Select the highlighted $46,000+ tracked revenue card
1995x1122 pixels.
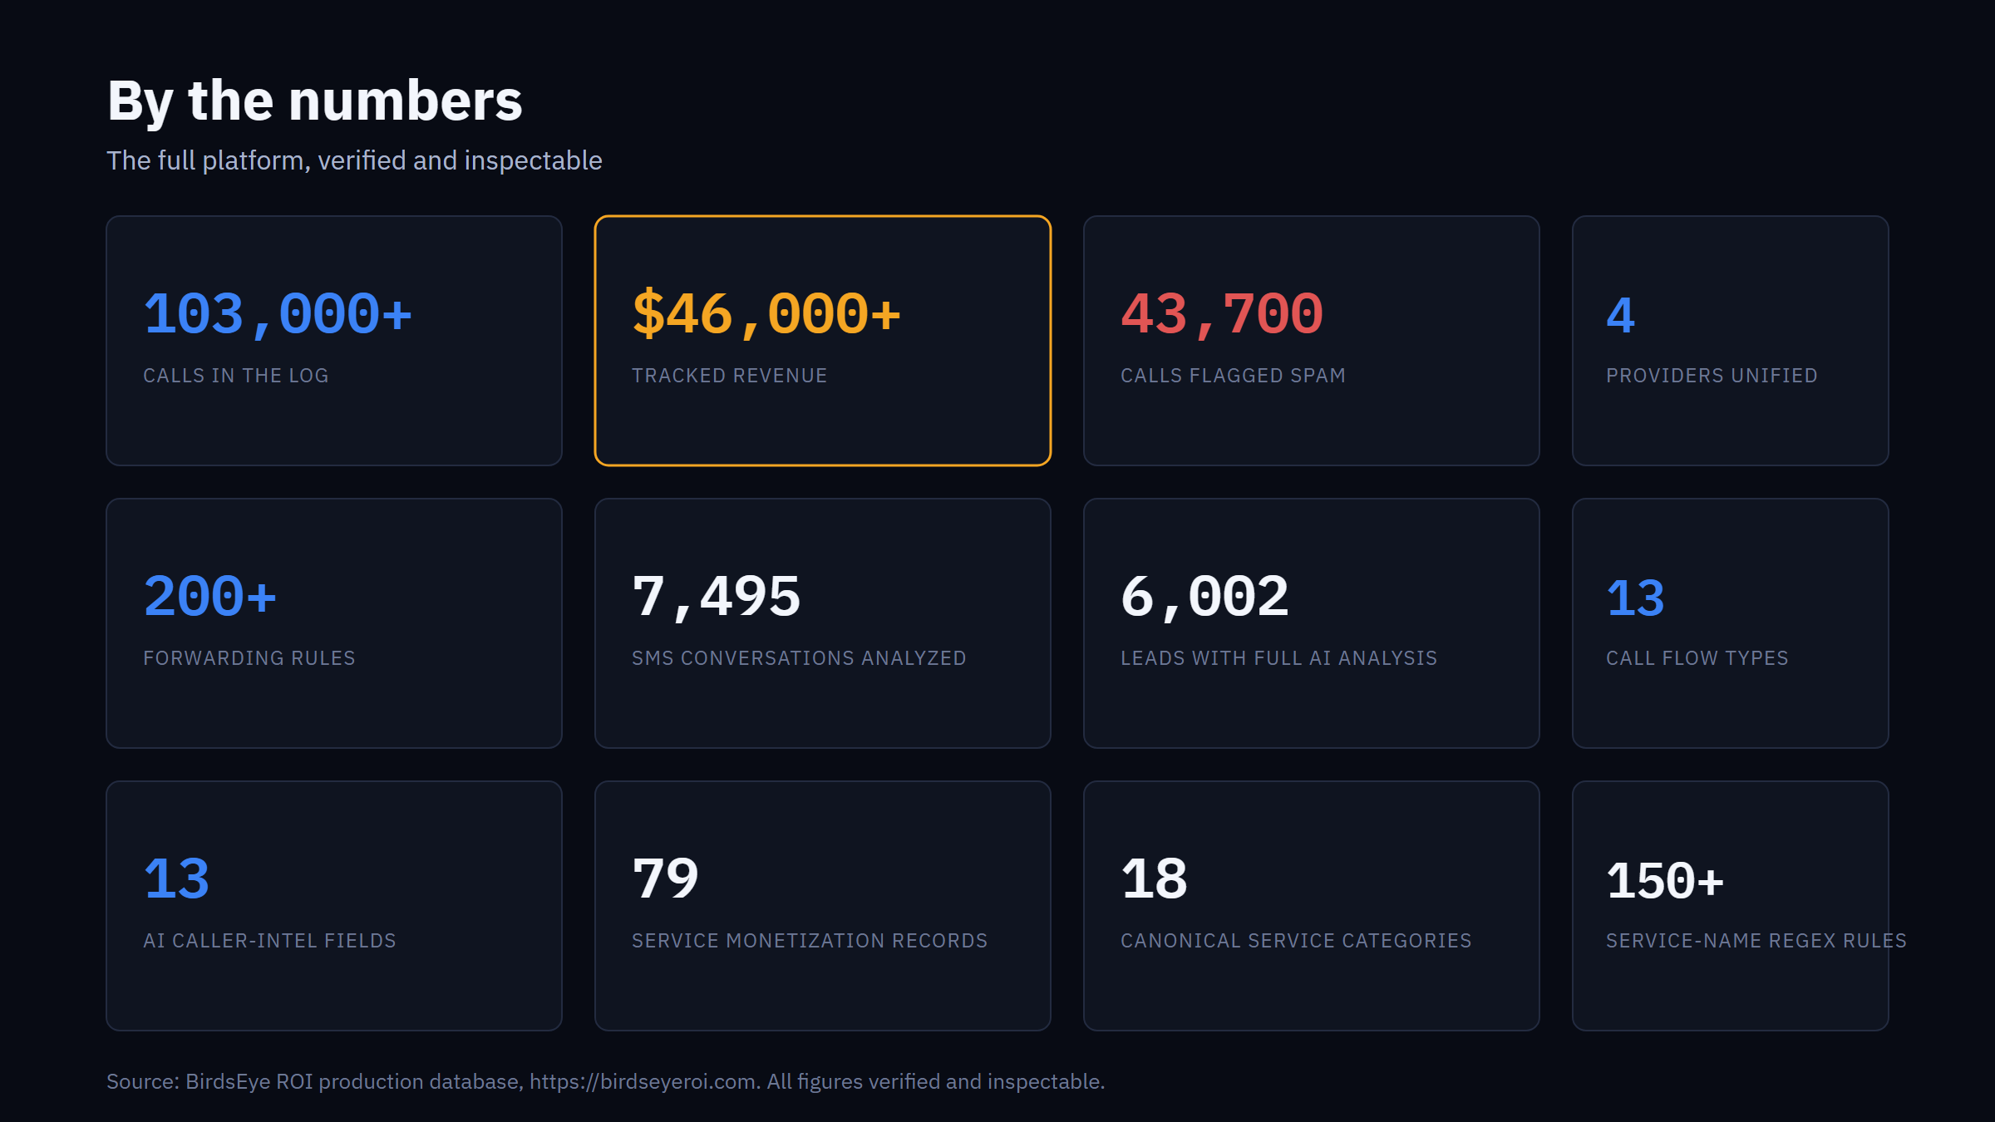pyautogui.click(x=823, y=341)
